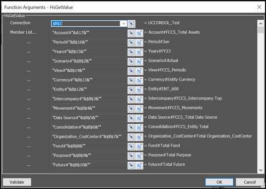The width and height of the screenshot is (266, 189).
Task: Click cell reference picker for Entity row
Action: point(132,90)
